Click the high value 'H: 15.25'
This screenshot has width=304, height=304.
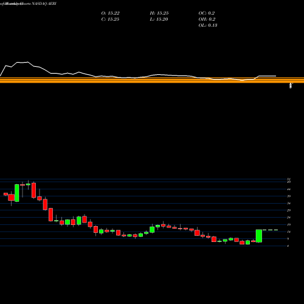tap(159, 13)
